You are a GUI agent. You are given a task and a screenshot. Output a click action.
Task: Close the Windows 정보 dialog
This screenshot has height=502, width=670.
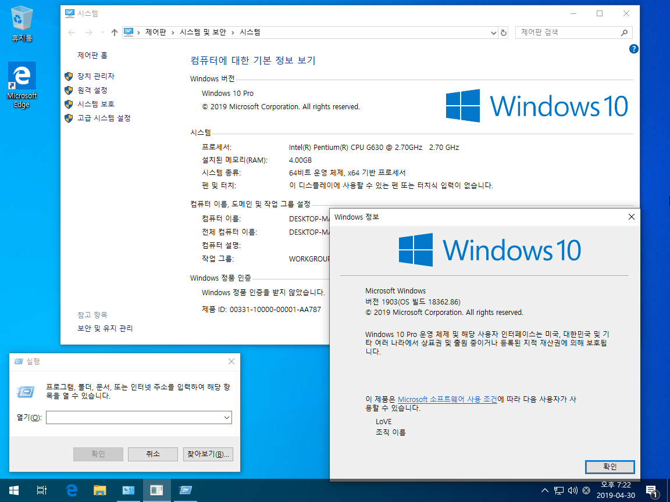pos(631,217)
